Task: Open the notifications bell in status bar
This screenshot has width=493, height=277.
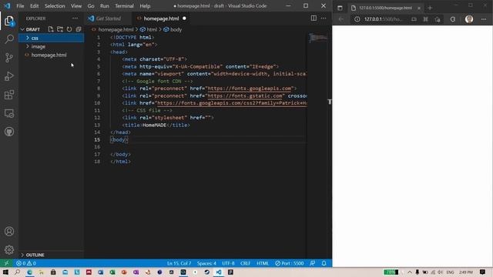Action: [324, 263]
